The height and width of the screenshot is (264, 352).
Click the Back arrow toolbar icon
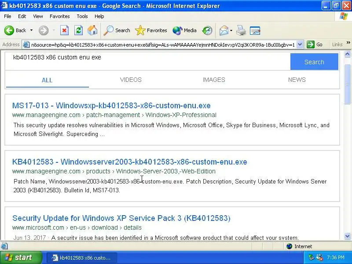(9, 30)
